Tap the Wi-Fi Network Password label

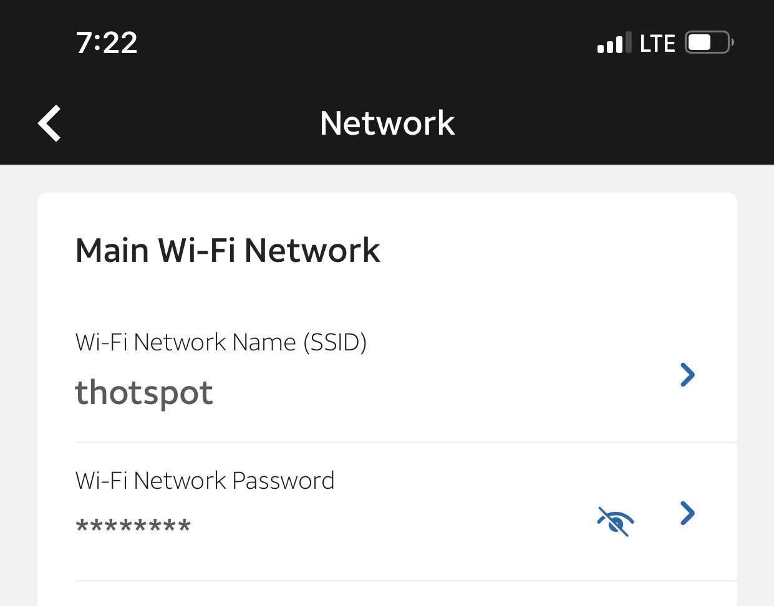pyautogui.click(x=205, y=481)
